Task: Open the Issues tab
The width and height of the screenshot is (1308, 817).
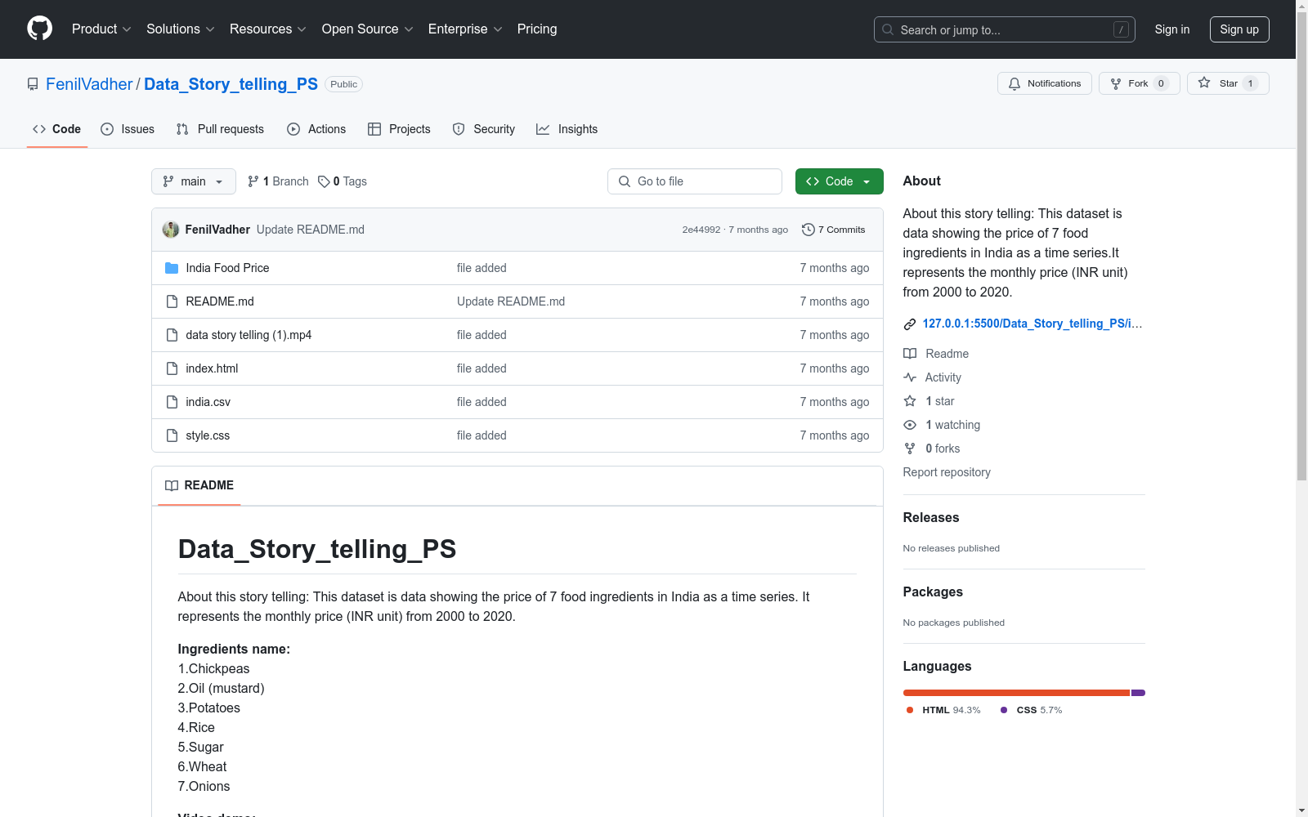Action: click(128, 129)
